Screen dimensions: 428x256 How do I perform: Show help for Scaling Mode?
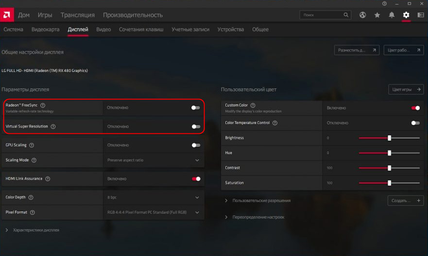pos(34,160)
